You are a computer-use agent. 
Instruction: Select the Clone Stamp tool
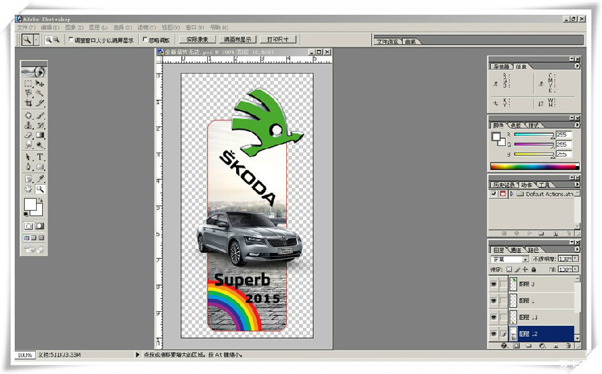pyautogui.click(x=28, y=125)
